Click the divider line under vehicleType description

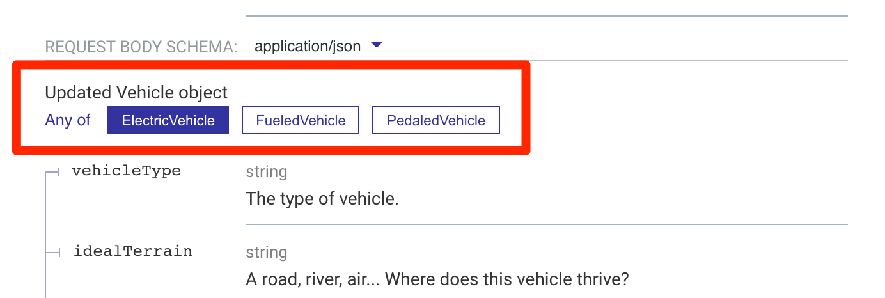click(x=547, y=224)
